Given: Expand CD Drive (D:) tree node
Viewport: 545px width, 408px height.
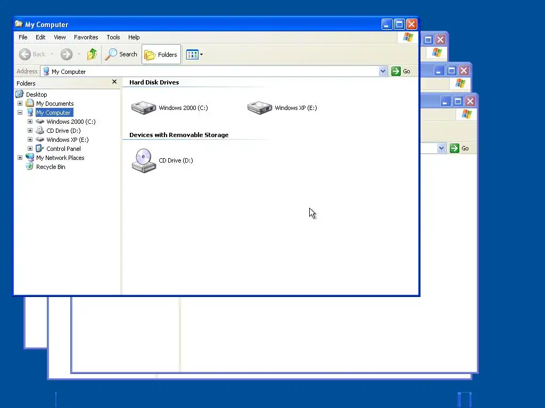Looking at the screenshot, I should coord(30,131).
